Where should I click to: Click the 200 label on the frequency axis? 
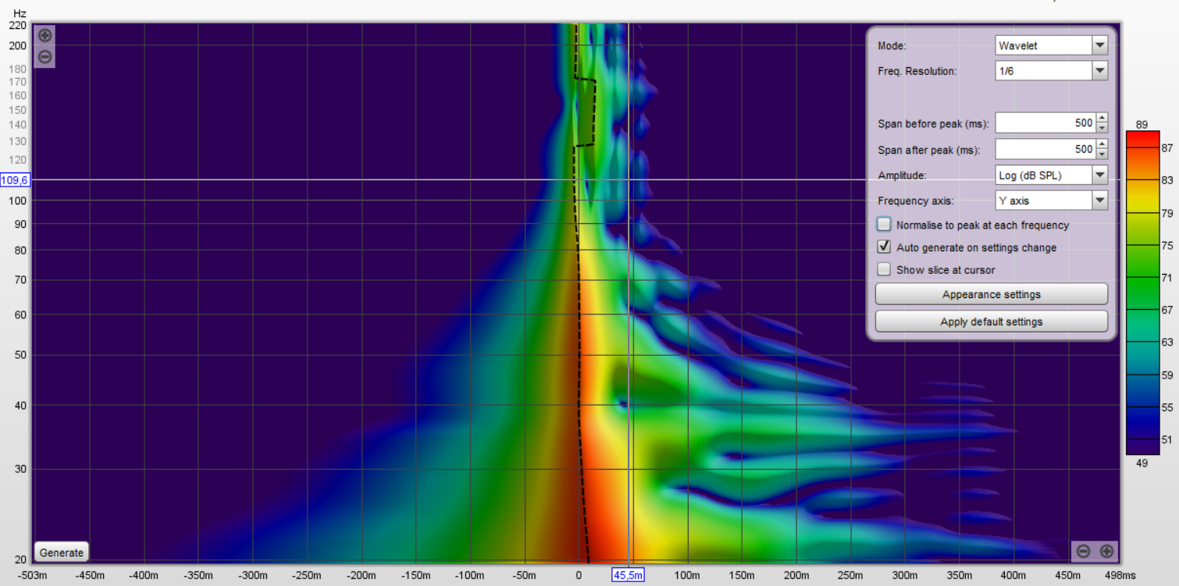tap(19, 46)
